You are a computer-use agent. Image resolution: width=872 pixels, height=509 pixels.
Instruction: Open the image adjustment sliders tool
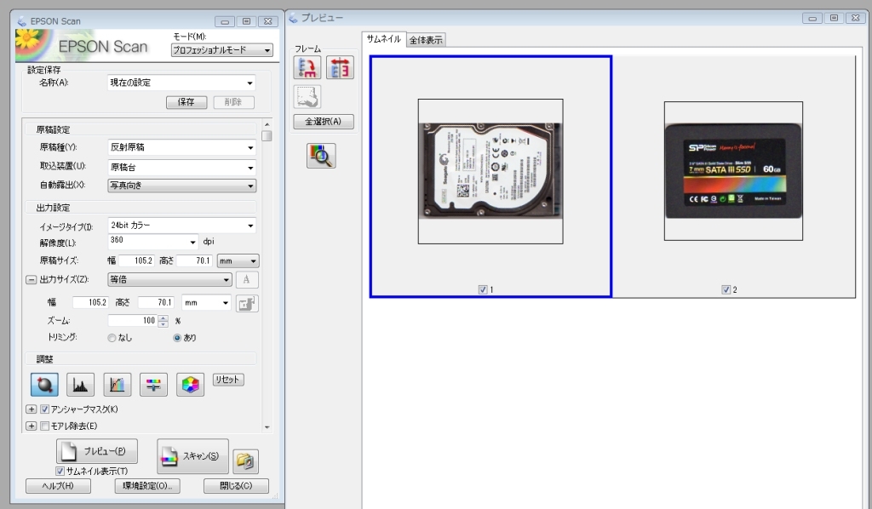tap(153, 385)
